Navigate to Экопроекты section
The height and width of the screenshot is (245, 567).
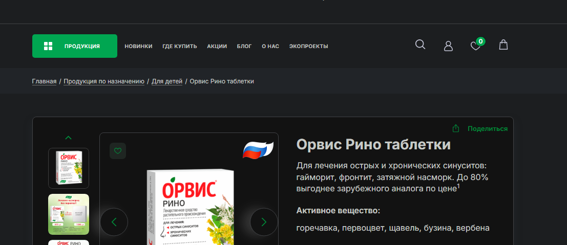tap(308, 46)
